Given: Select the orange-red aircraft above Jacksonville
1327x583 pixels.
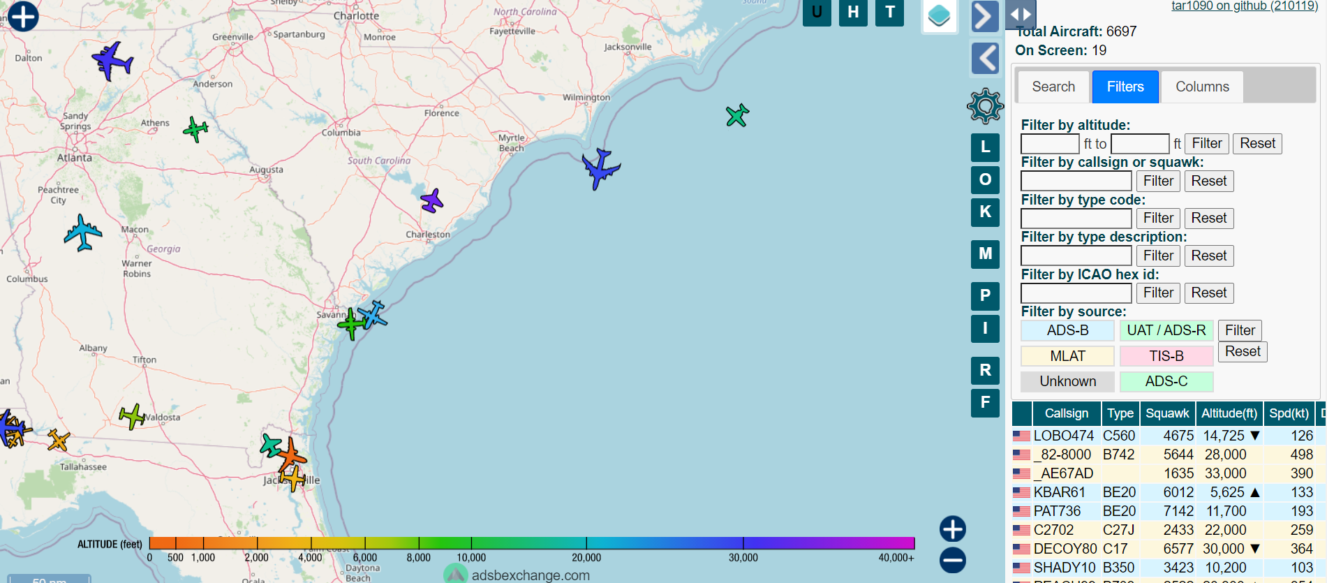Looking at the screenshot, I should [x=290, y=455].
